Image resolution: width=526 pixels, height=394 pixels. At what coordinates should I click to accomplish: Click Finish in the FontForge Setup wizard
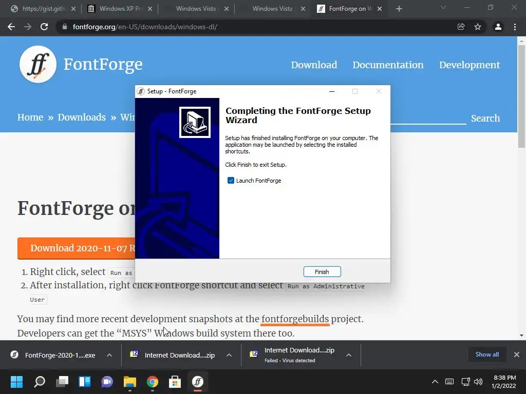(x=322, y=272)
